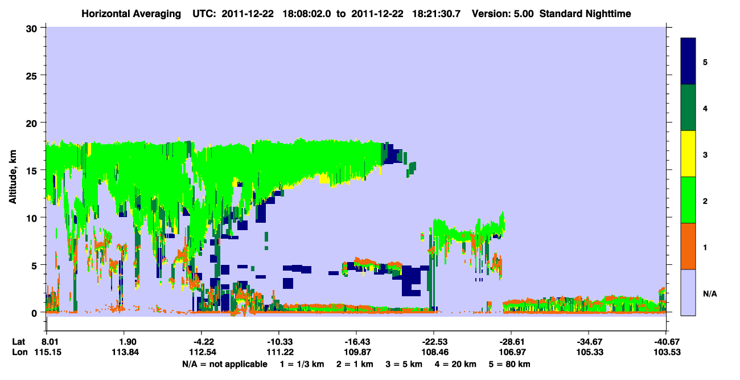Click the longitude value 105.33
This screenshot has height=380, width=740.
pos(589,353)
